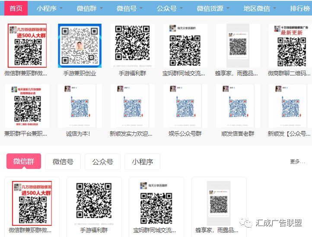Expand the arrow beside 公众号 in navbar

click(x=181, y=8)
